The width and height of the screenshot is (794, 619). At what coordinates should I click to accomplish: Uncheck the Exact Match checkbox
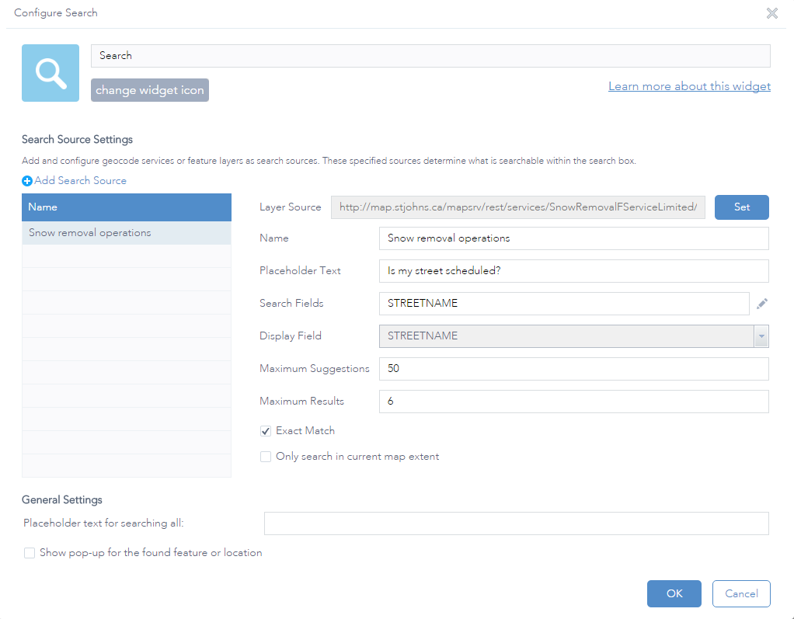tap(266, 431)
